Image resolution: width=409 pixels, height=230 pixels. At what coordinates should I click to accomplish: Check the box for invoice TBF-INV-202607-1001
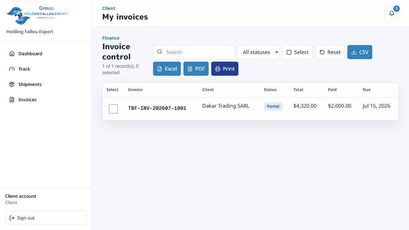pos(113,109)
